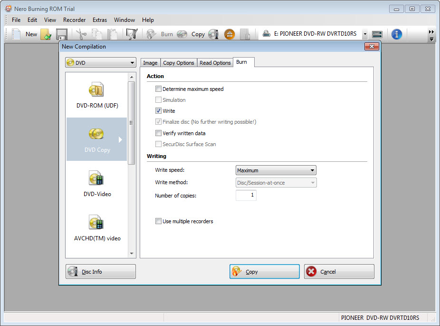Viewport: 440px width, 326px height.
Task: Open the Write method dropdown
Action: (x=276, y=183)
